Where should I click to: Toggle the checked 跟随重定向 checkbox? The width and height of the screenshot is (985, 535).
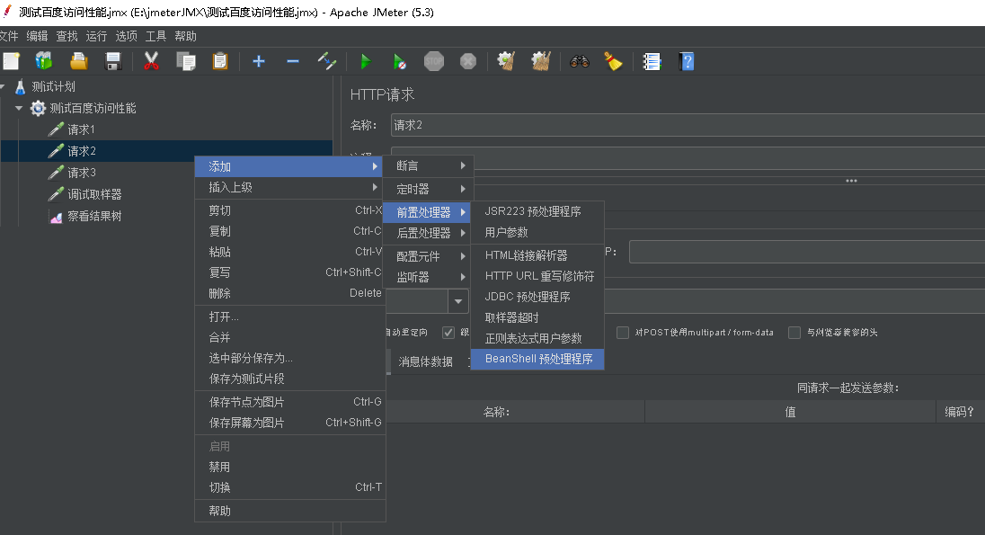[x=448, y=333]
